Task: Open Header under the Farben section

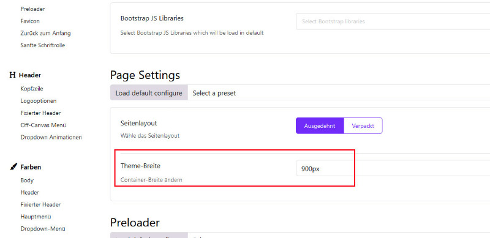Action: click(29, 192)
